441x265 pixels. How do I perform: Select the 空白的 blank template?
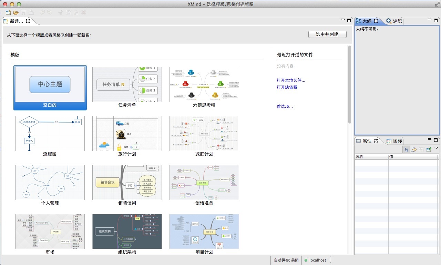point(50,88)
